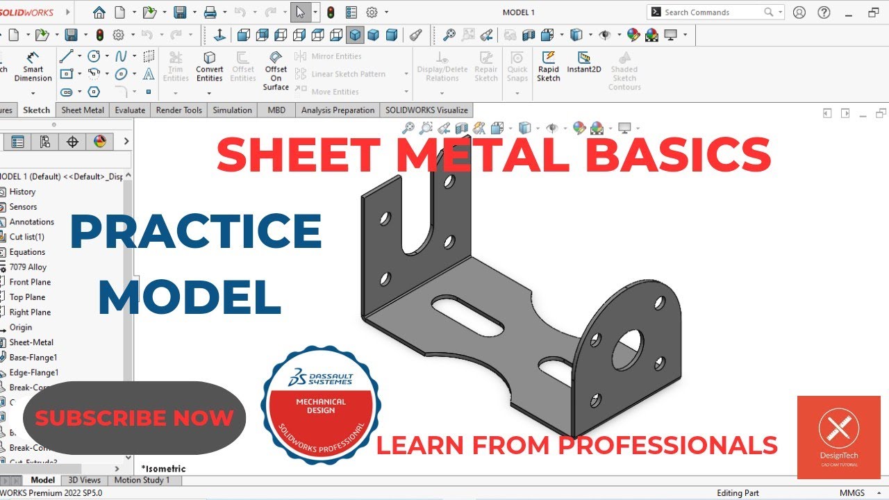The width and height of the screenshot is (889, 500).
Task: Expand the Smart Dimension dropdown arrow
Action: 33,93
